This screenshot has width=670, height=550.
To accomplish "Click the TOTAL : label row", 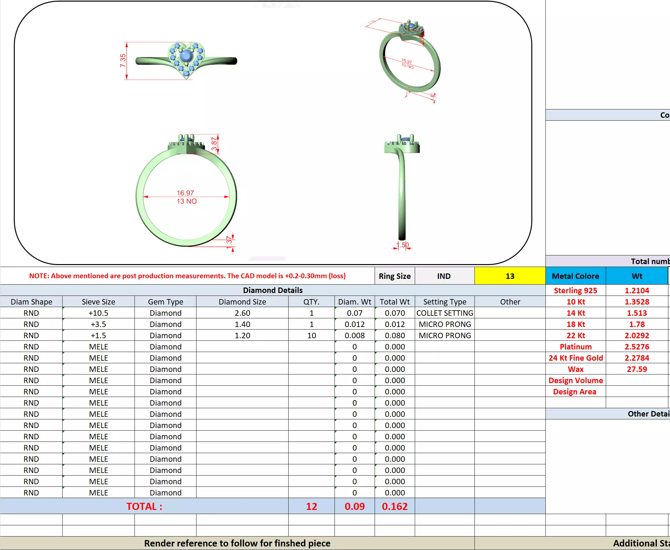I will coord(144,506).
